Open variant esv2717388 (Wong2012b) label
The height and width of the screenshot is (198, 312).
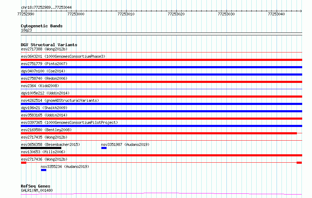(44, 49)
